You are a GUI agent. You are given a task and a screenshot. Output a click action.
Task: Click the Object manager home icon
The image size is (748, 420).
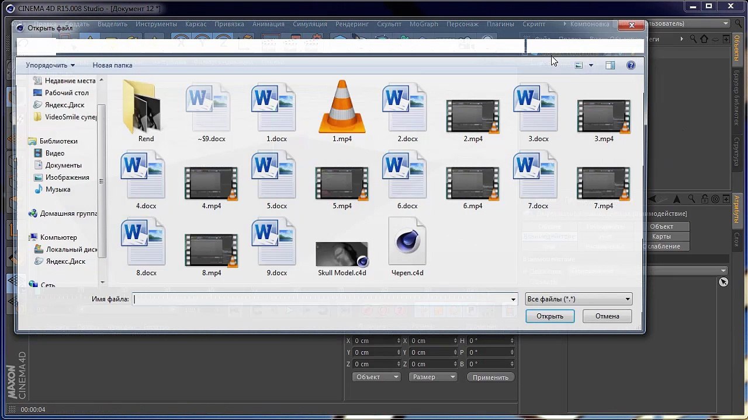(x=704, y=39)
